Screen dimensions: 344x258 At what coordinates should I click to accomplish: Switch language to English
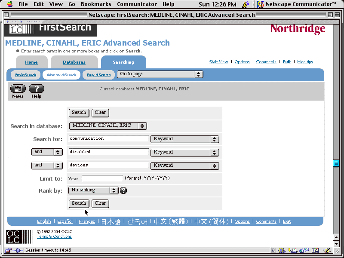click(44, 221)
